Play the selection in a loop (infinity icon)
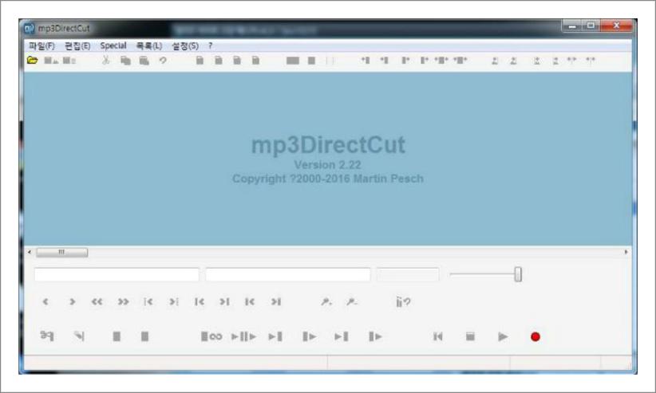 (x=211, y=336)
